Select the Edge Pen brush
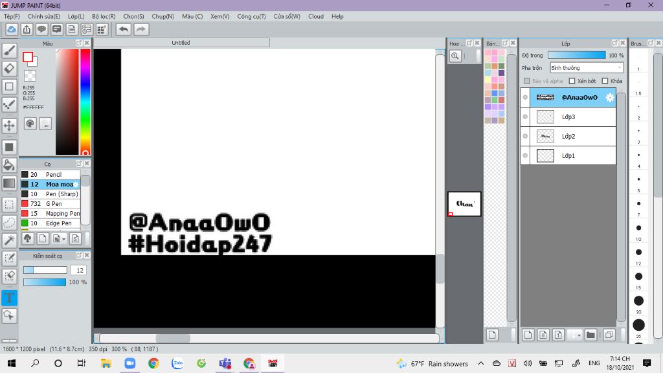 point(51,223)
